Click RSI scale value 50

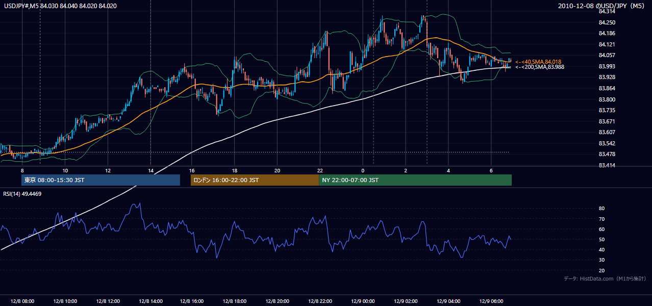(x=602, y=240)
